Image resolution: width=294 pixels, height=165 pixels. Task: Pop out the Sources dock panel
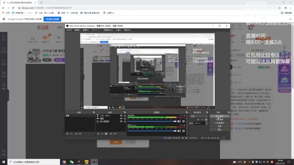coord(125,113)
